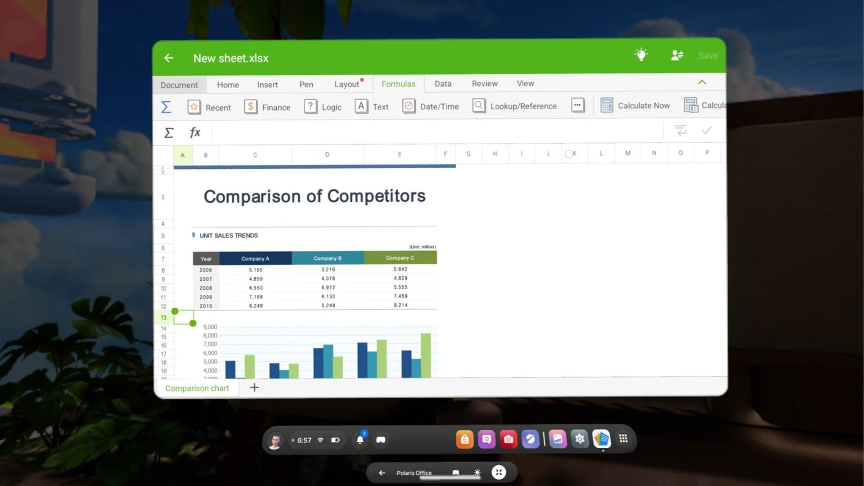Open Lookup/Reference functions list
The width and height of the screenshot is (864, 486).
click(514, 106)
